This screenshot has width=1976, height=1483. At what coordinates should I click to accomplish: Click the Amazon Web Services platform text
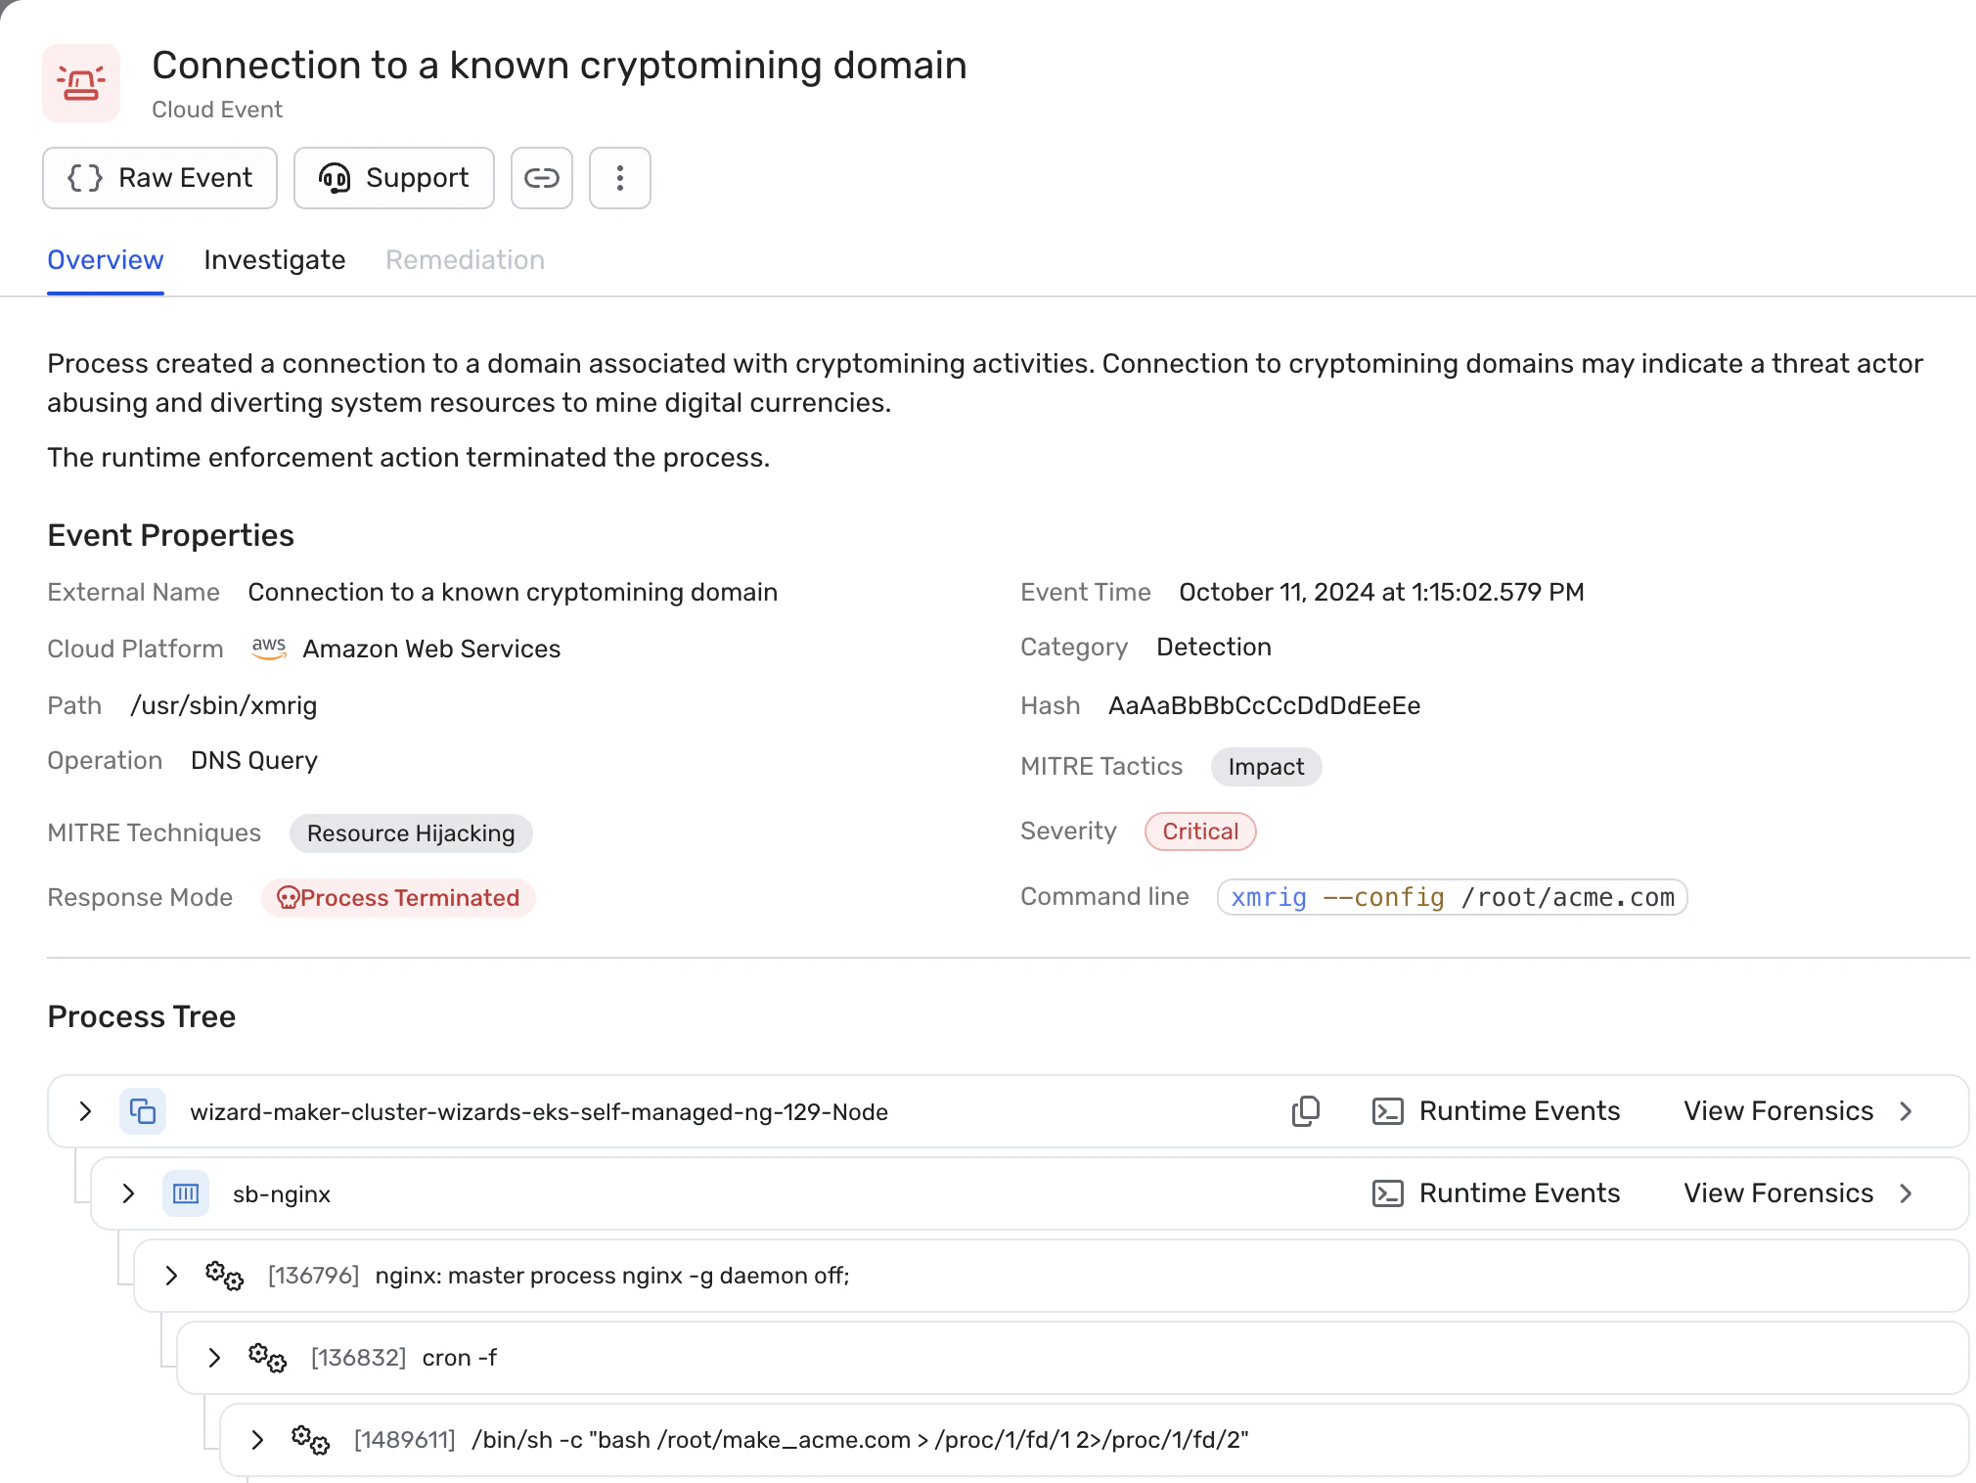(x=431, y=649)
